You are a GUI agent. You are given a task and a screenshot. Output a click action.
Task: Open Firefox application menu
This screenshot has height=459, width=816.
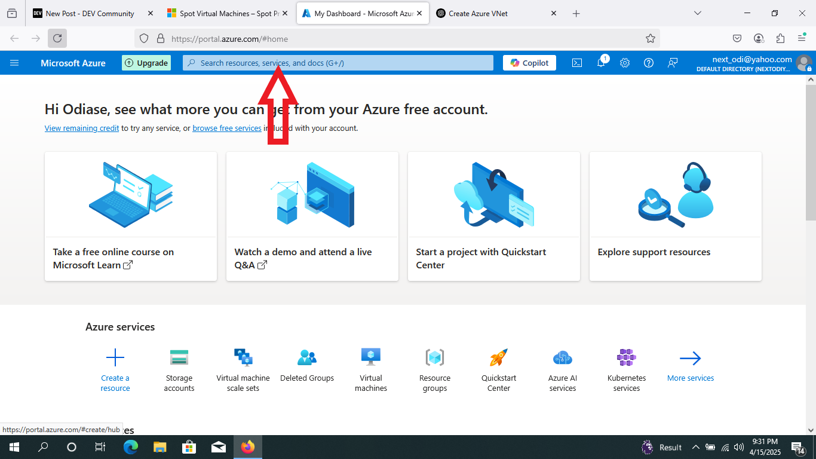pyautogui.click(x=802, y=38)
